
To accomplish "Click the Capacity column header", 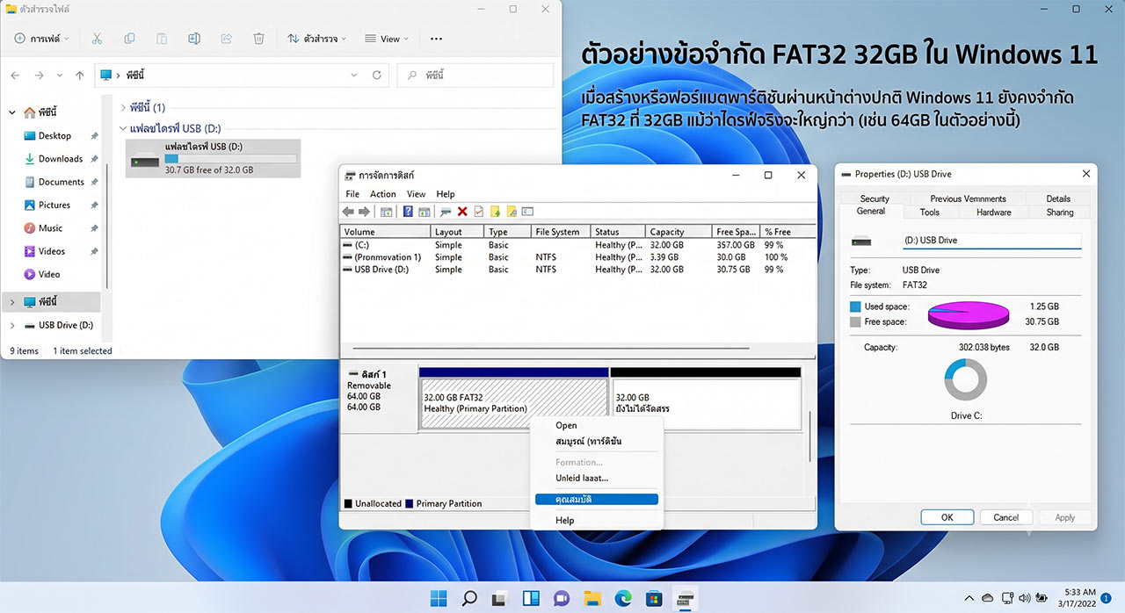I will [x=679, y=232].
